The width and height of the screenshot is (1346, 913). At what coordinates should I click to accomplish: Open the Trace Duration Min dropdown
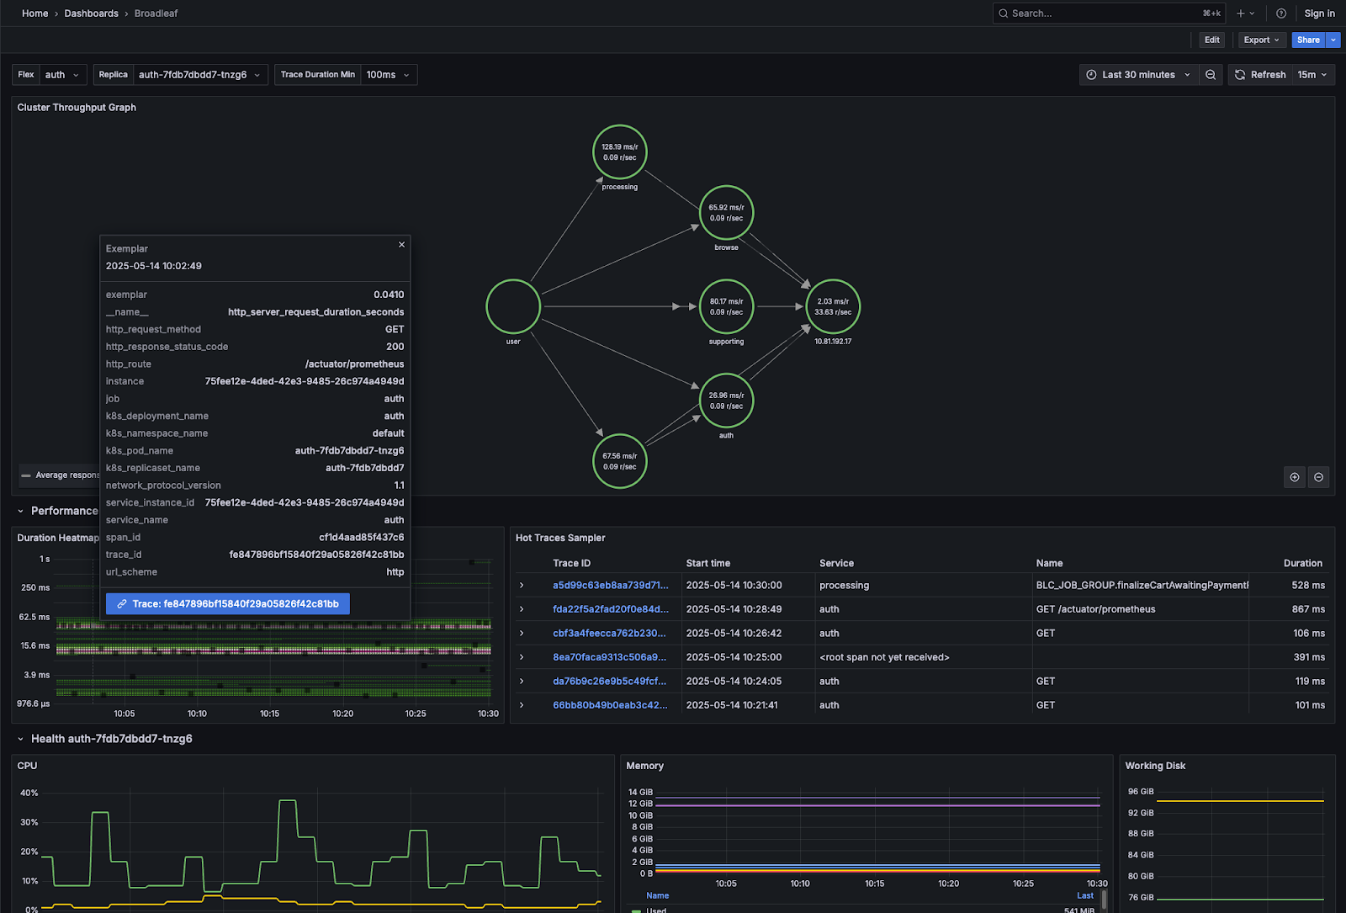pyautogui.click(x=387, y=75)
